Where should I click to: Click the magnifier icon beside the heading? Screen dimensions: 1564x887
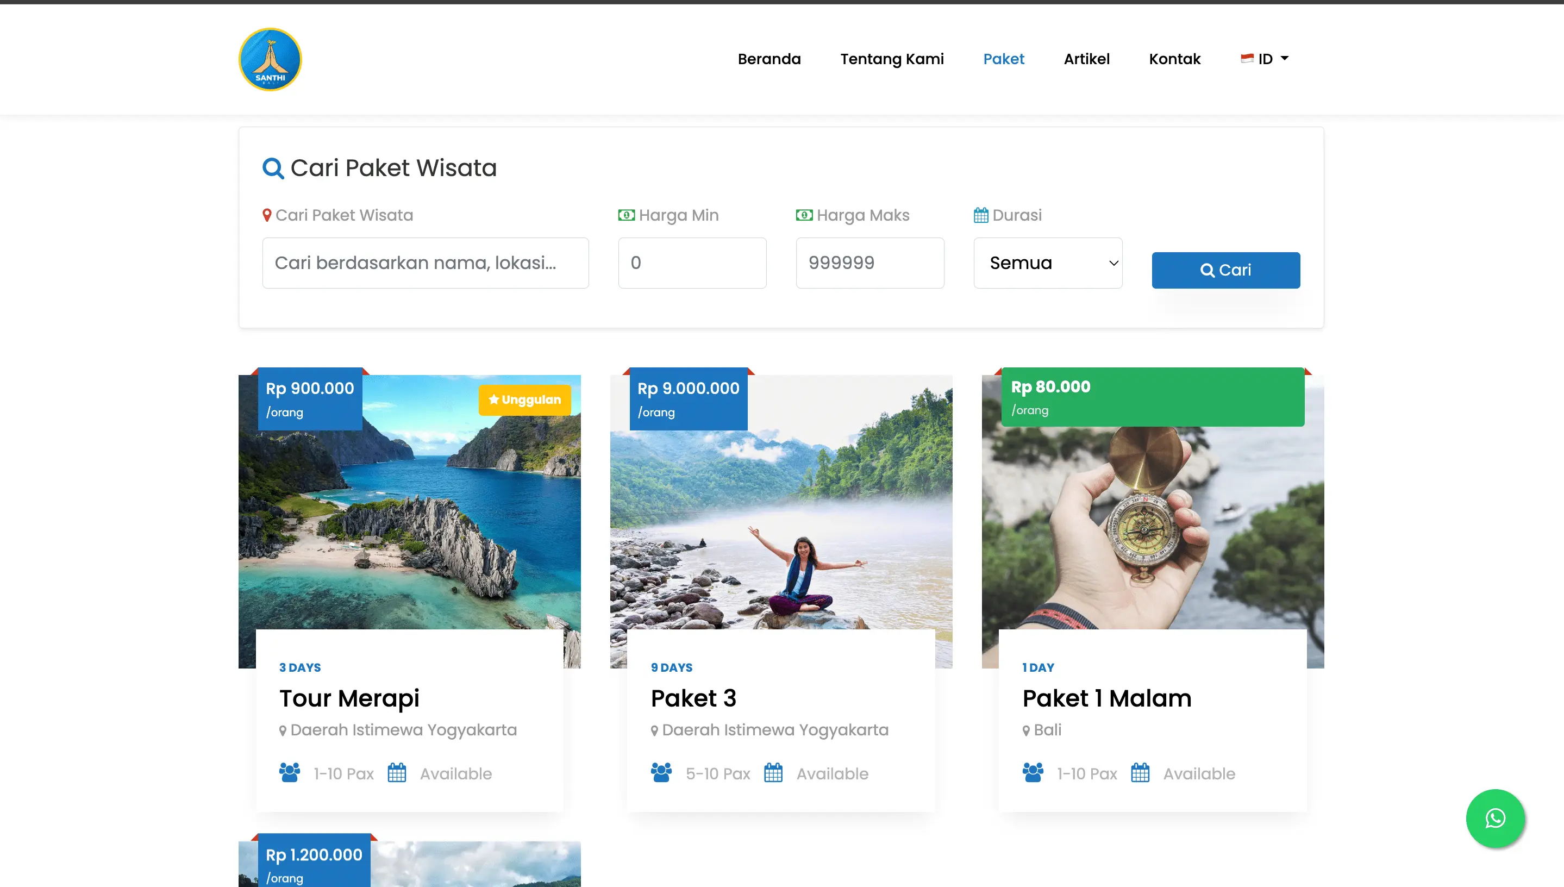click(273, 168)
